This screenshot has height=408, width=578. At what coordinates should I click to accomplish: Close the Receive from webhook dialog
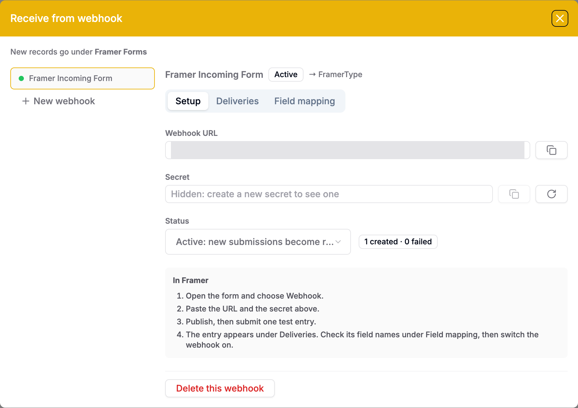(560, 18)
